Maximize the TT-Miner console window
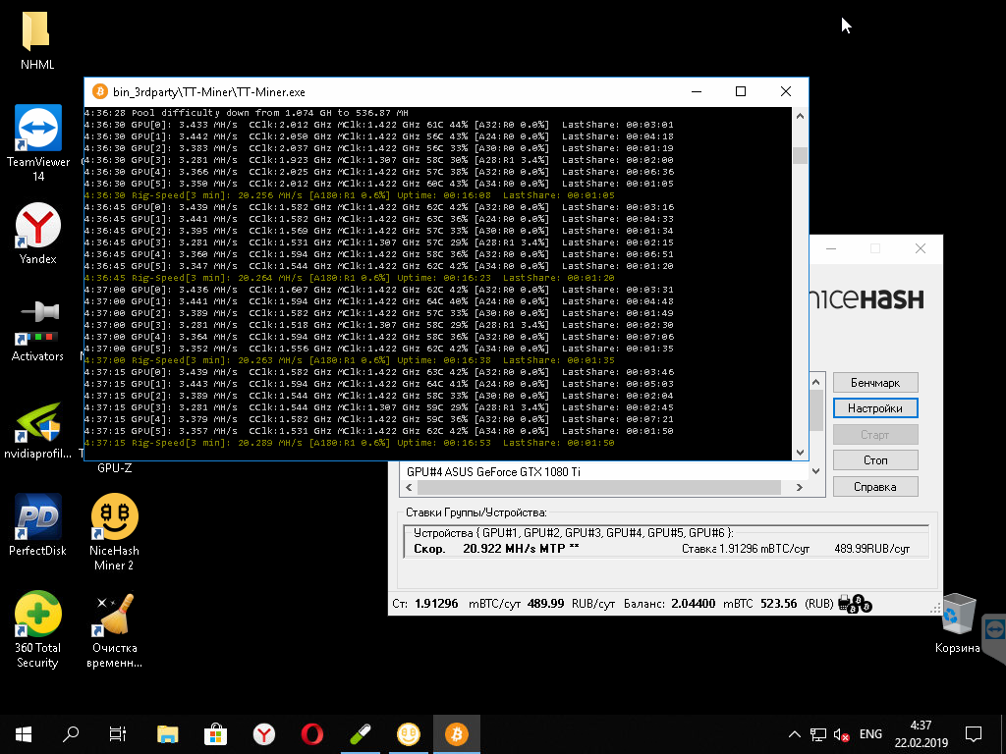The height and width of the screenshot is (754, 1006). (741, 91)
